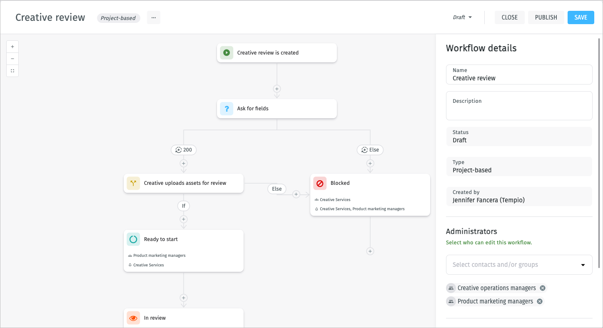The height and width of the screenshot is (328, 603).
Task: Open the Draft status dropdown
Action: (462, 17)
